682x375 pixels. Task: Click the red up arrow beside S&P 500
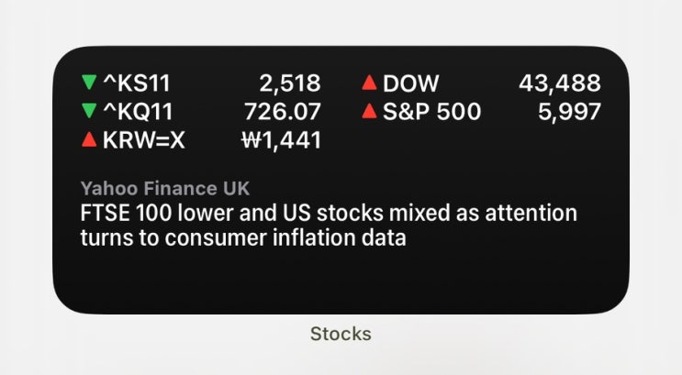[369, 113]
